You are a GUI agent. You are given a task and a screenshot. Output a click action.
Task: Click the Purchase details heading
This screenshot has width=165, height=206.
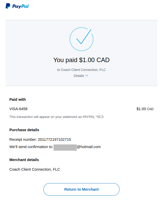pos(24,130)
